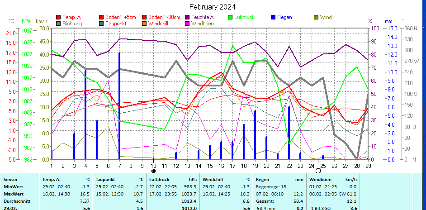The height and width of the screenshot is (210, 426).
Task: Click the max temperature value 16.5
Action: 85,194
